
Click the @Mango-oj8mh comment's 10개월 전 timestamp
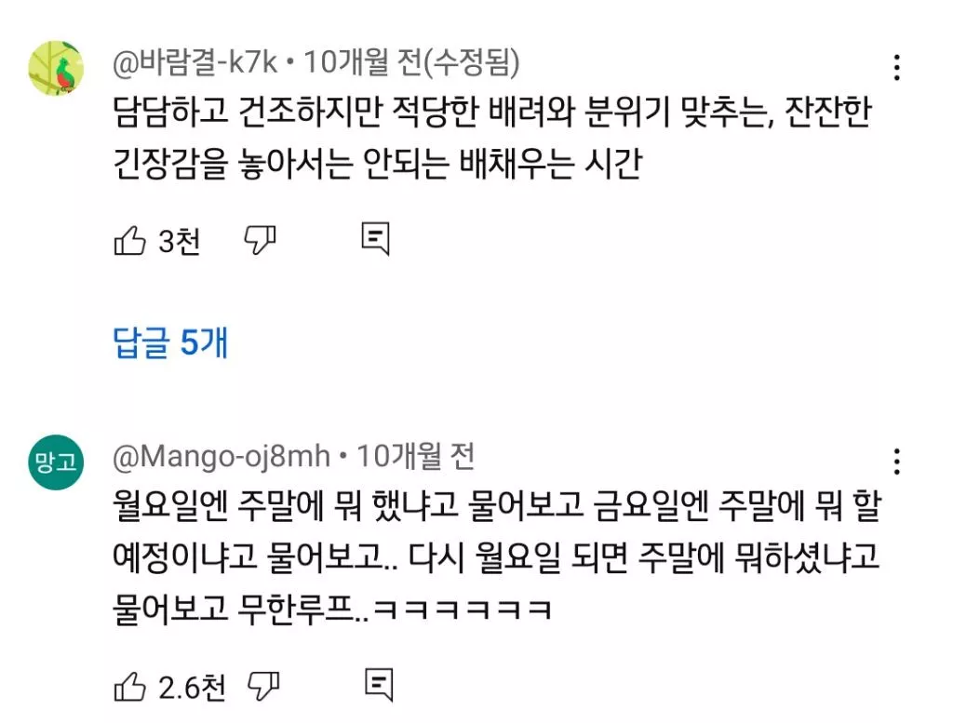pyautogui.click(x=416, y=457)
